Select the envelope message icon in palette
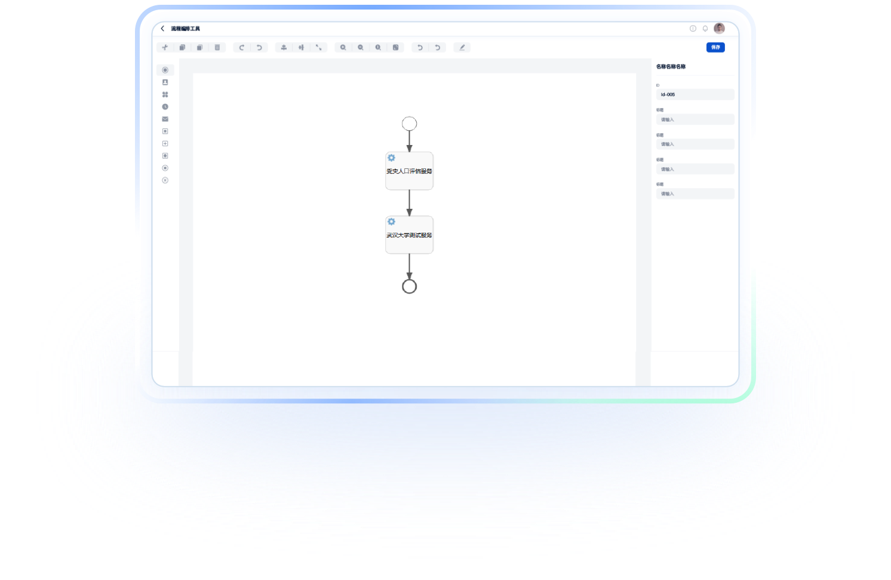This screenshot has width=891, height=580. 165,119
